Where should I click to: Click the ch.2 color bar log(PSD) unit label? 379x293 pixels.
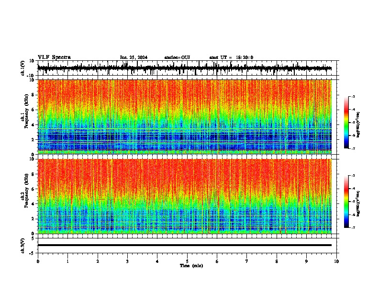[358, 203]
